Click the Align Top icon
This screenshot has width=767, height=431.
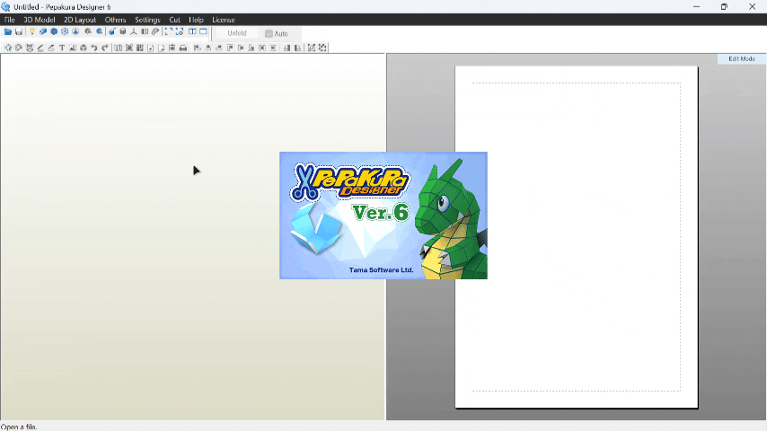[229, 48]
